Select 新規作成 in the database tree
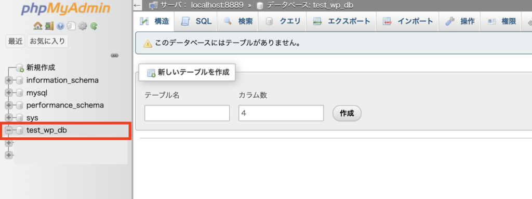Image resolution: width=532 pixels, height=199 pixels. [41, 68]
